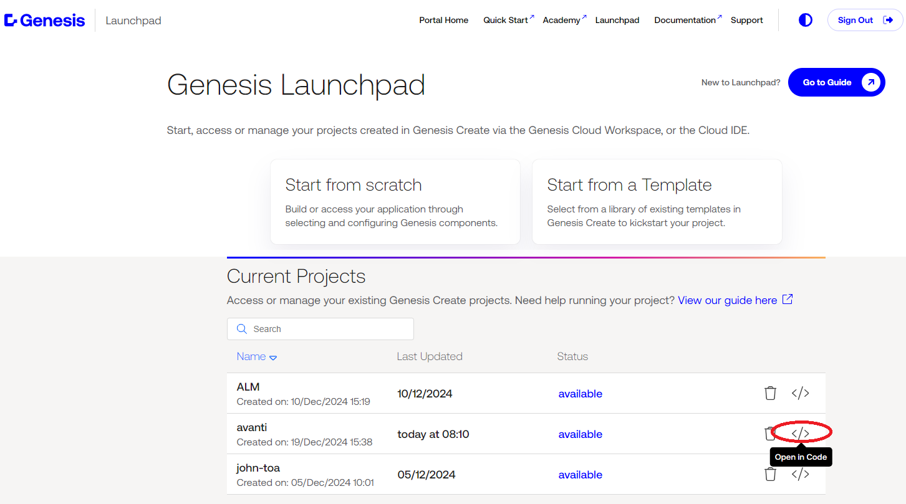Viewport: 906px width, 504px height.
Task: Click the today at 08:10 value
Action: [x=433, y=434]
